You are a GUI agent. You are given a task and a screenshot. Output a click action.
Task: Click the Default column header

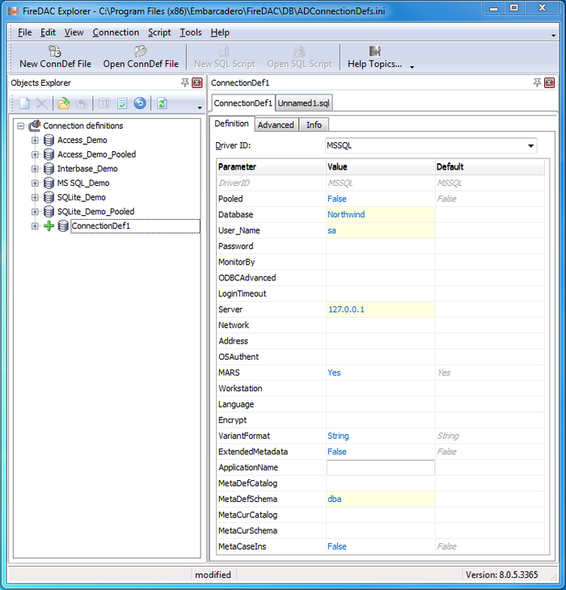[x=490, y=167]
